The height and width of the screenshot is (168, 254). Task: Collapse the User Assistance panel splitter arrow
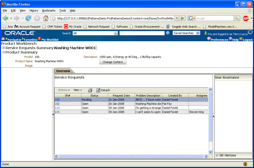coord(213,117)
